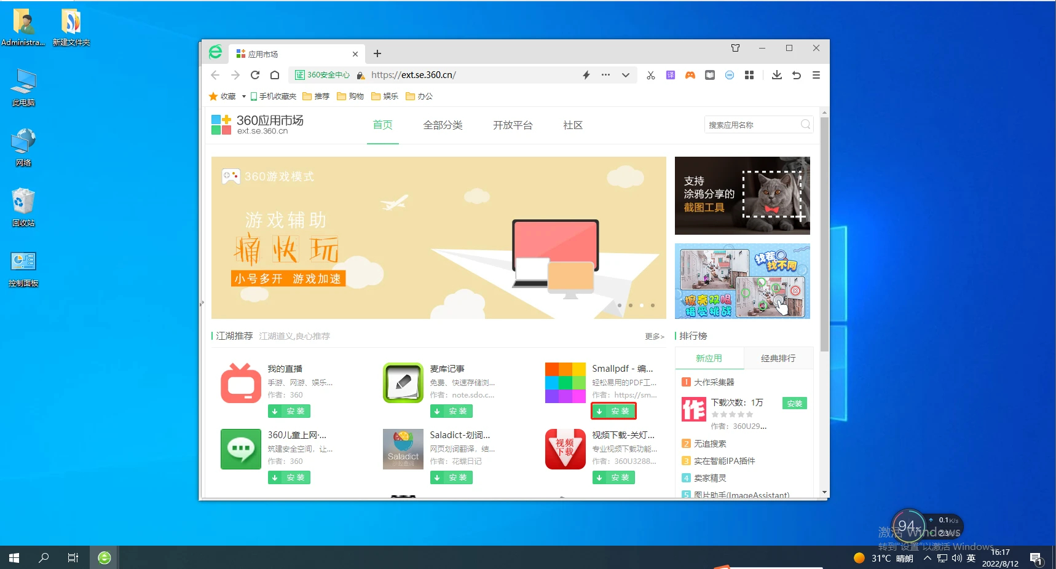Open the 360游戏模式 banner

click(x=439, y=238)
